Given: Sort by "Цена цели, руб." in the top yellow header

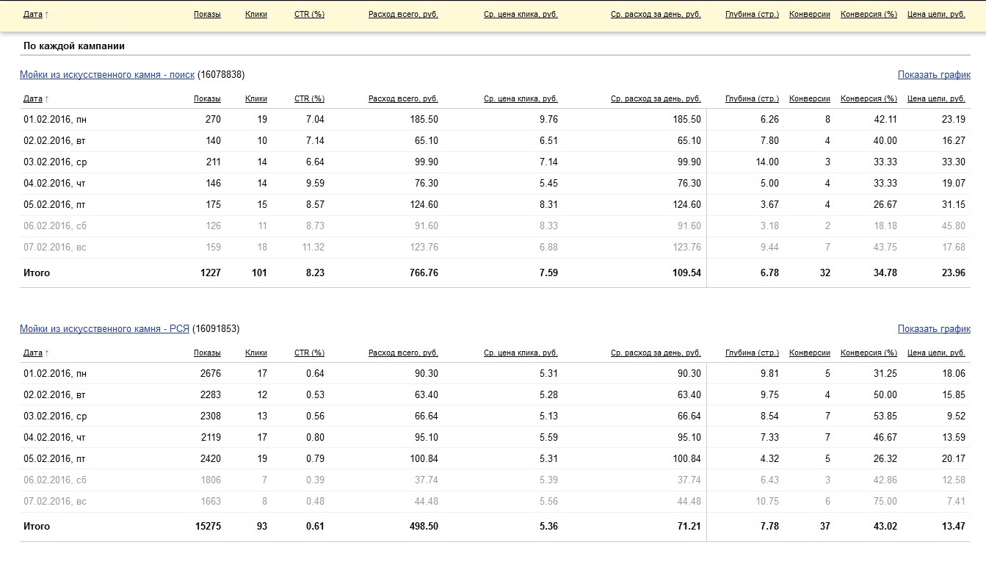Looking at the screenshot, I should 936,15.
